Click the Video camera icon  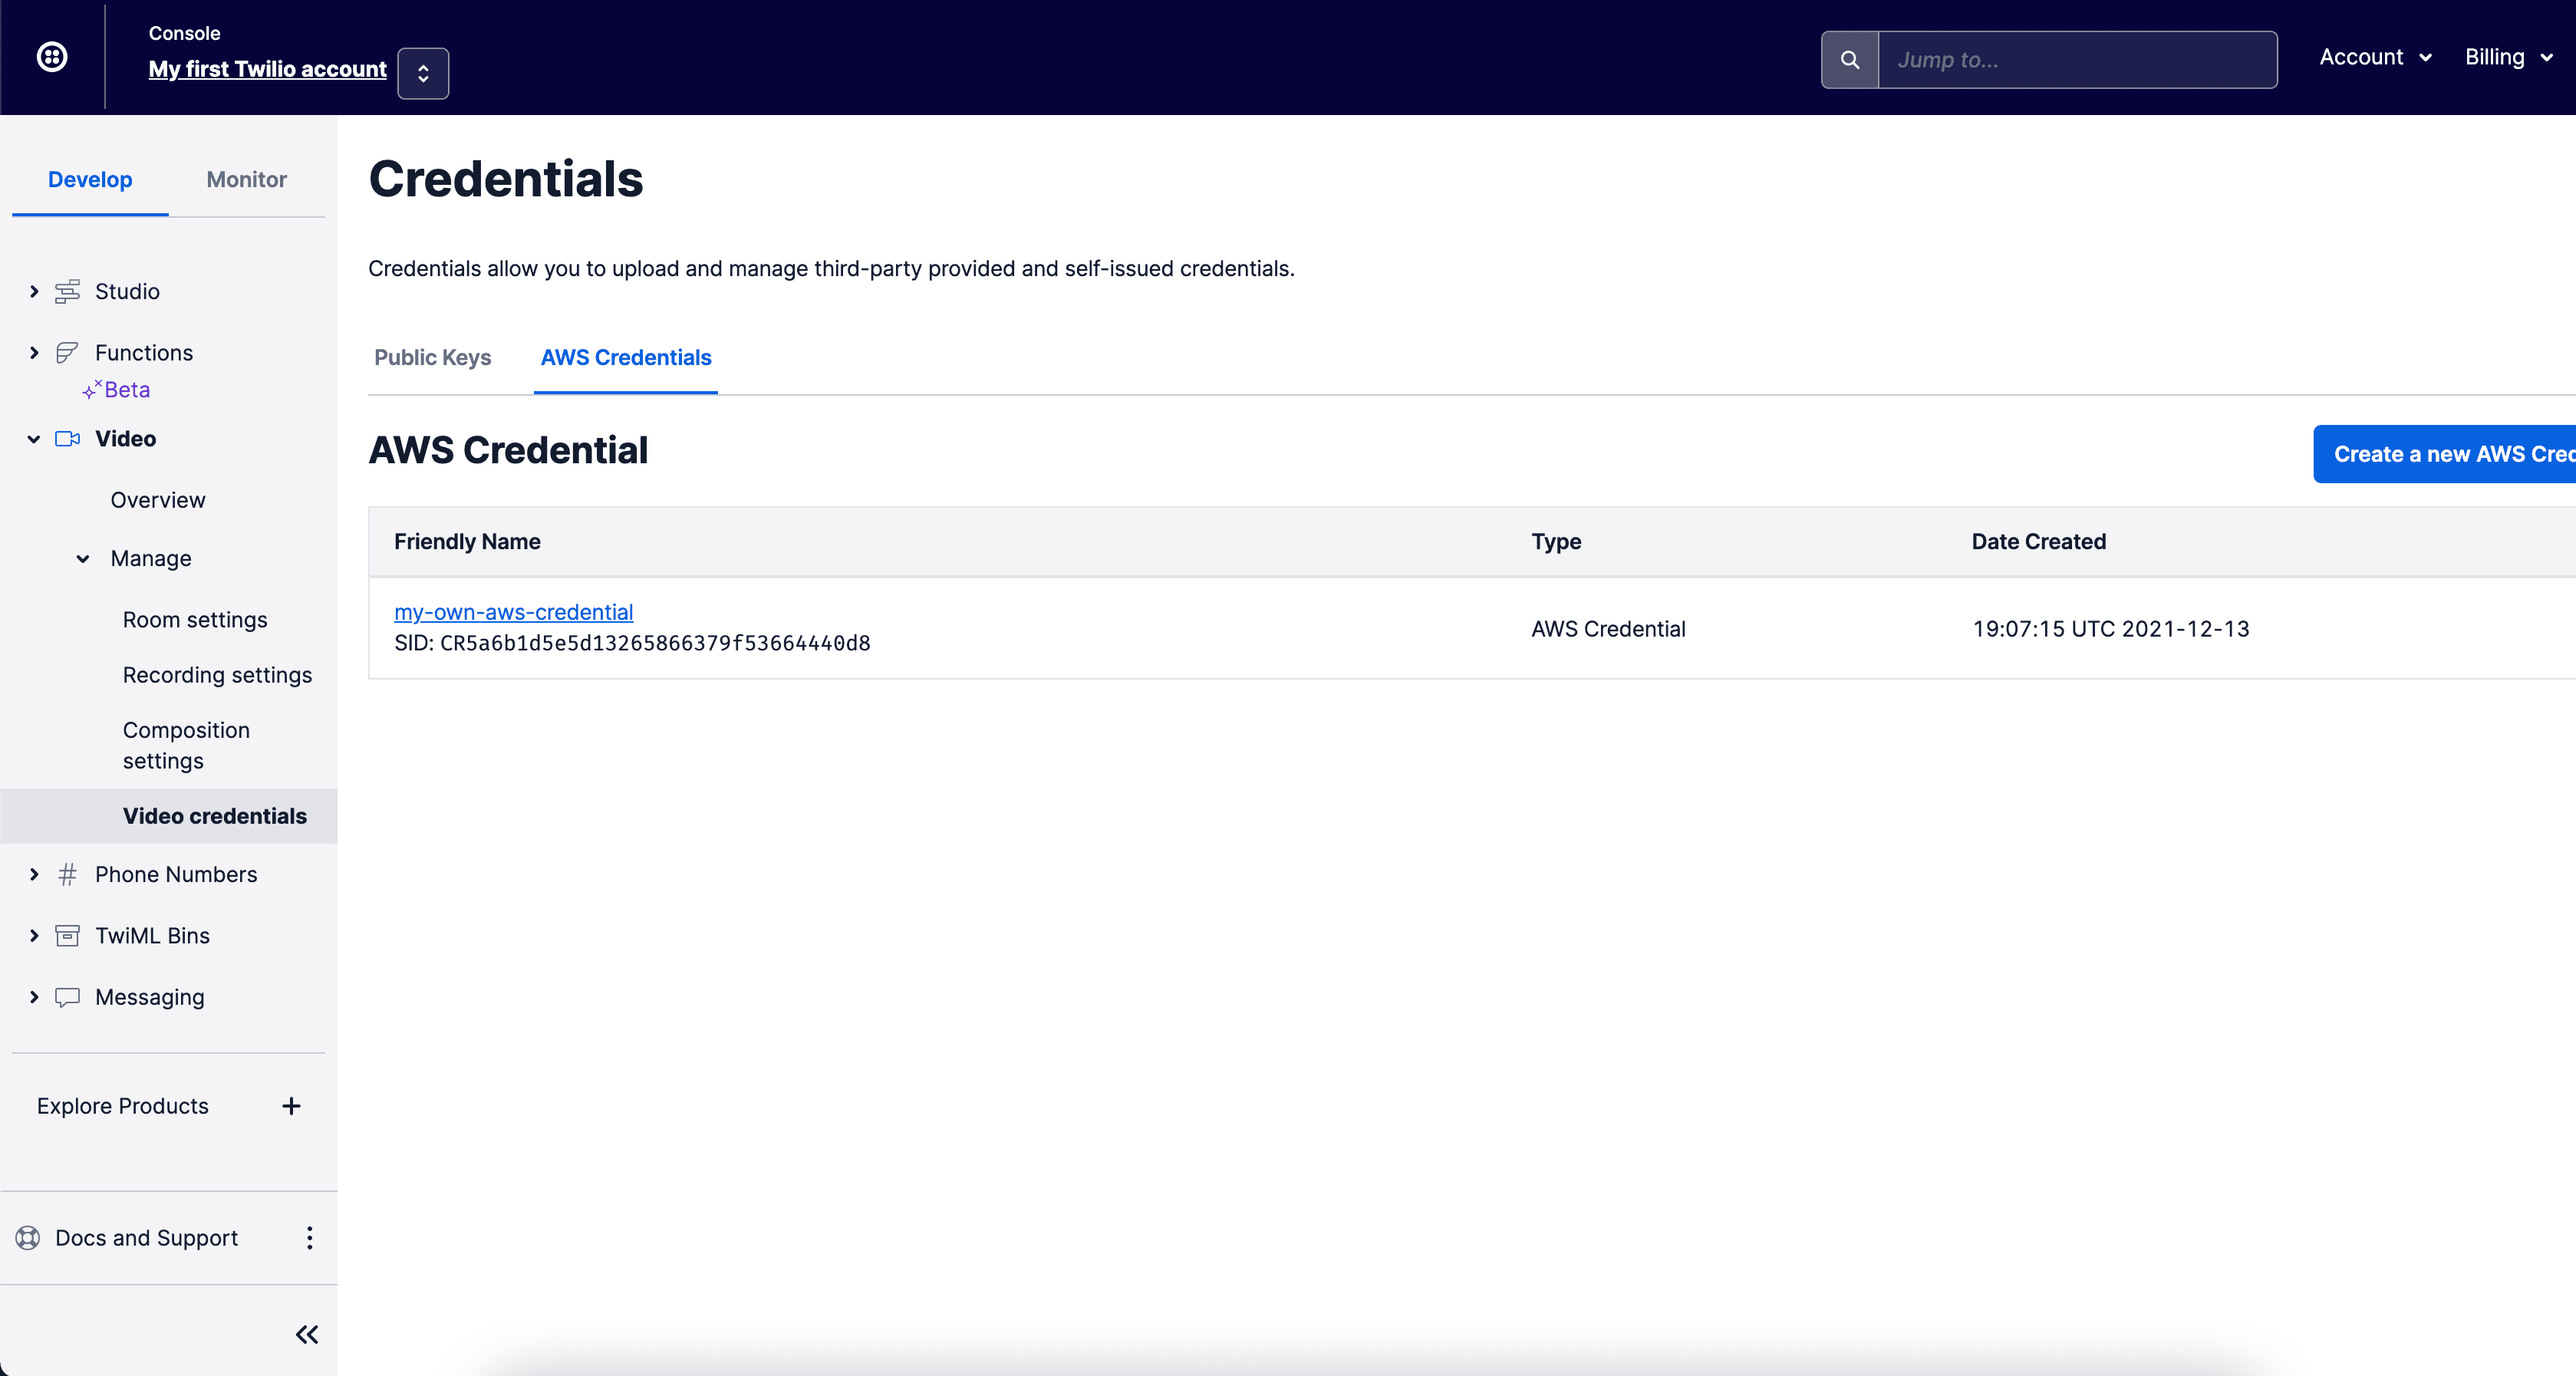click(x=66, y=438)
